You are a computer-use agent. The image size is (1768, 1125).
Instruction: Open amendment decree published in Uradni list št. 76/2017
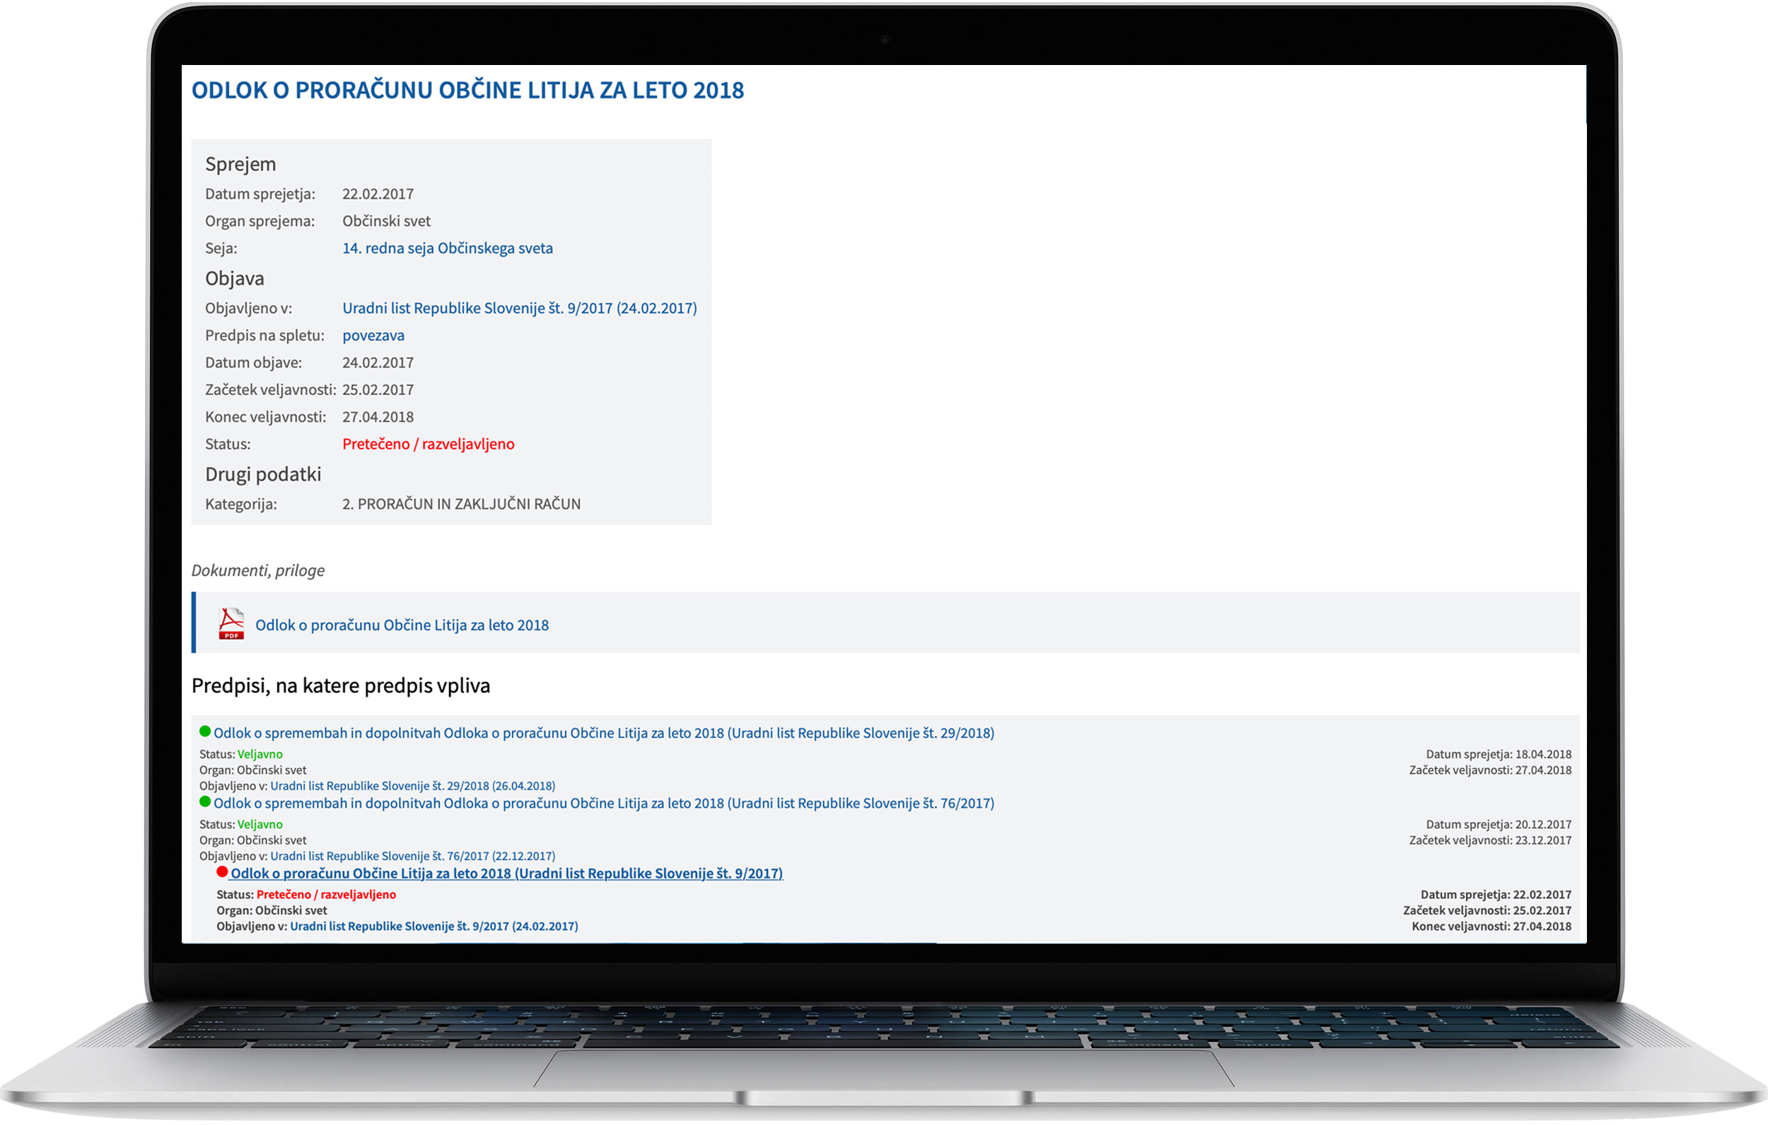603,803
